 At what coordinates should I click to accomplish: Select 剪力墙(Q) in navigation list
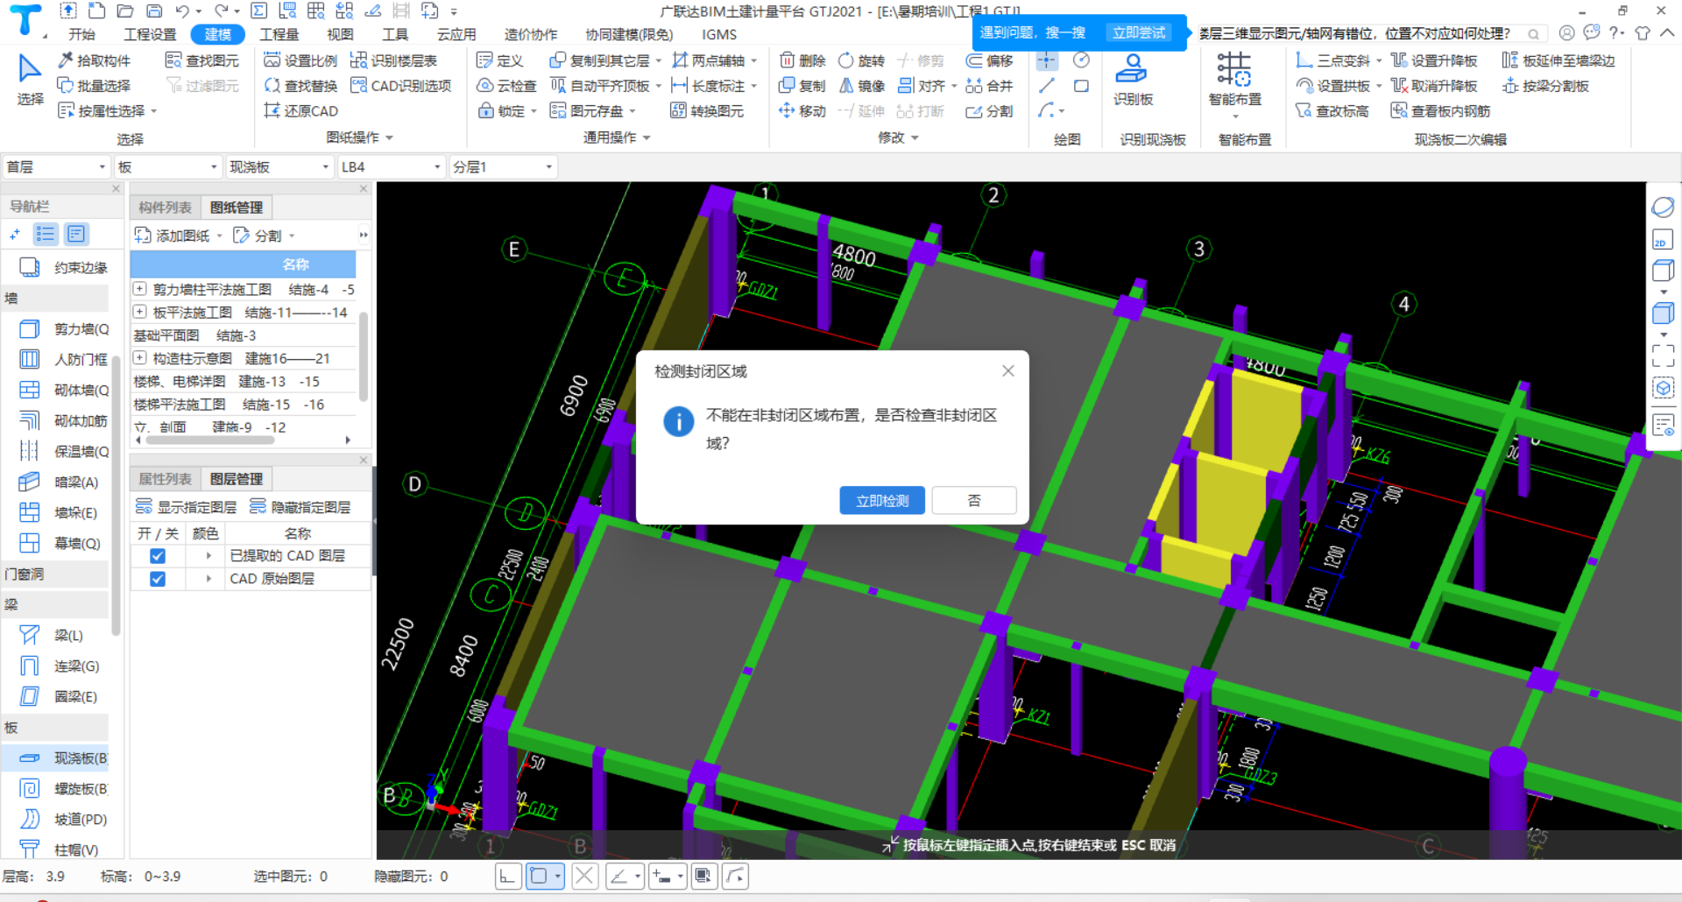[x=63, y=329]
